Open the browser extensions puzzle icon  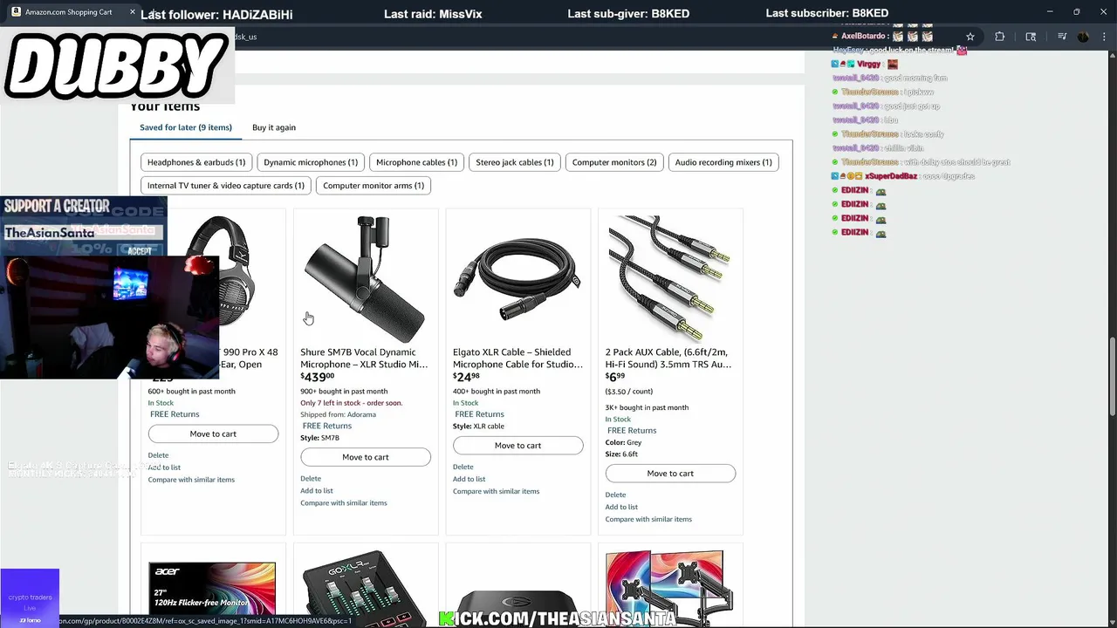[1000, 37]
